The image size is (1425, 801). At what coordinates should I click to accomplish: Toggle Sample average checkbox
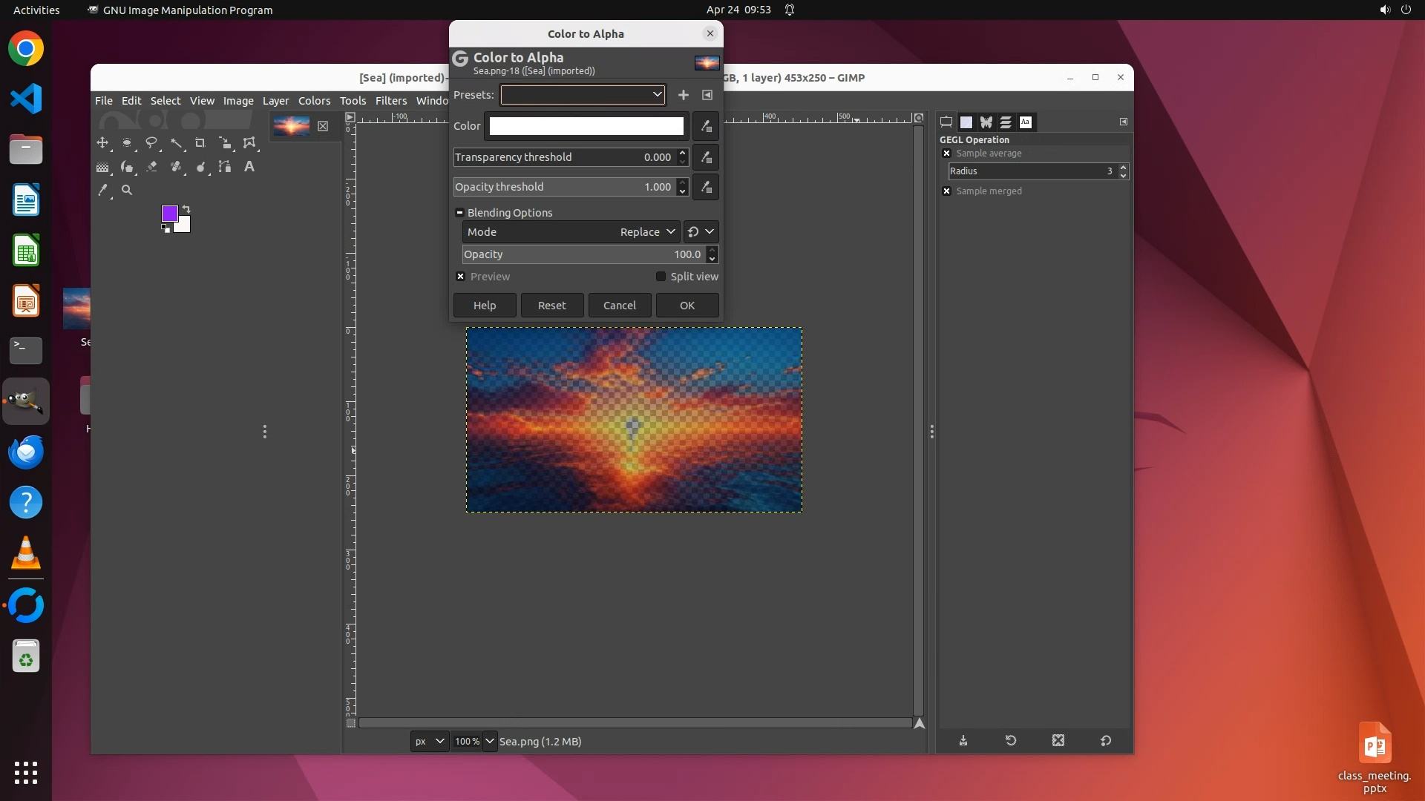click(x=946, y=154)
